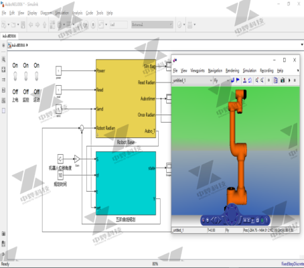Click the Robot Base yellow subsystem block
The image size is (304, 268).
126,98
